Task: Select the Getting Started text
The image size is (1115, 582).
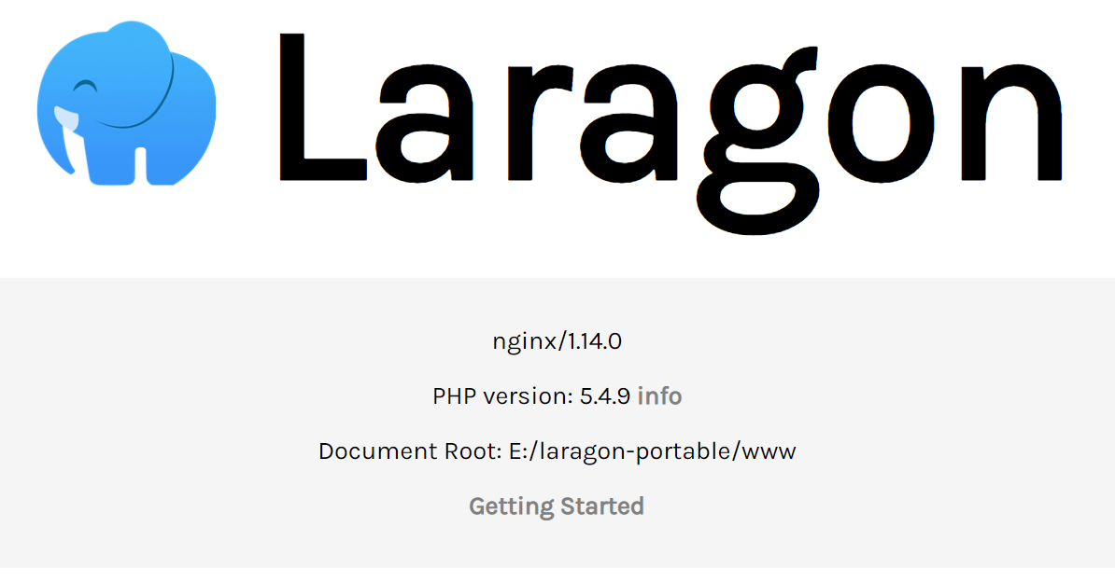Action: pos(557,506)
